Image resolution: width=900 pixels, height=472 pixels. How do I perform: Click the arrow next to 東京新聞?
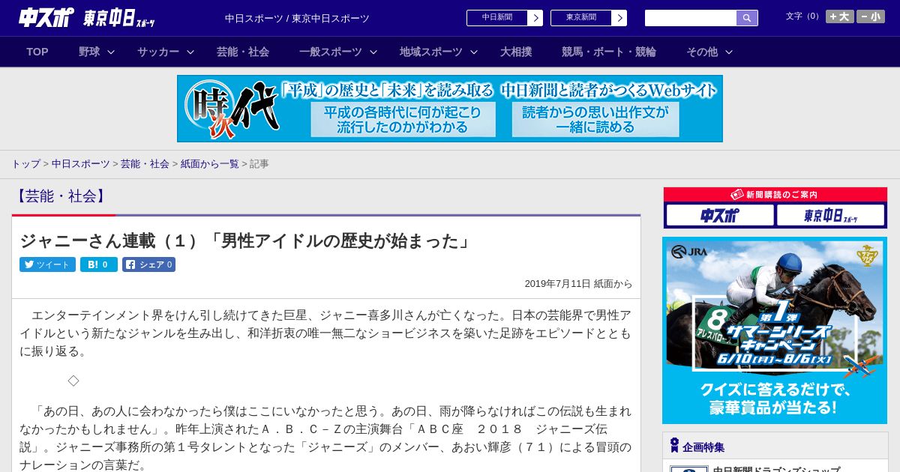(x=619, y=18)
